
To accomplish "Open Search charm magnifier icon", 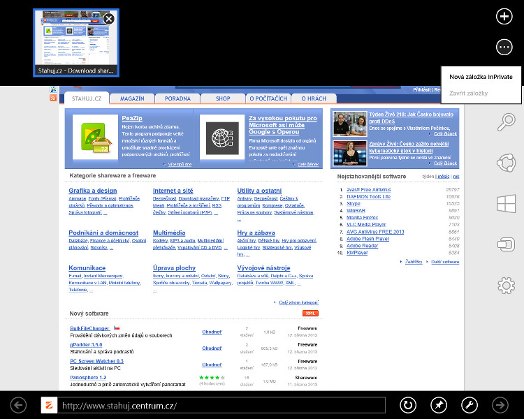I will tap(506, 122).
